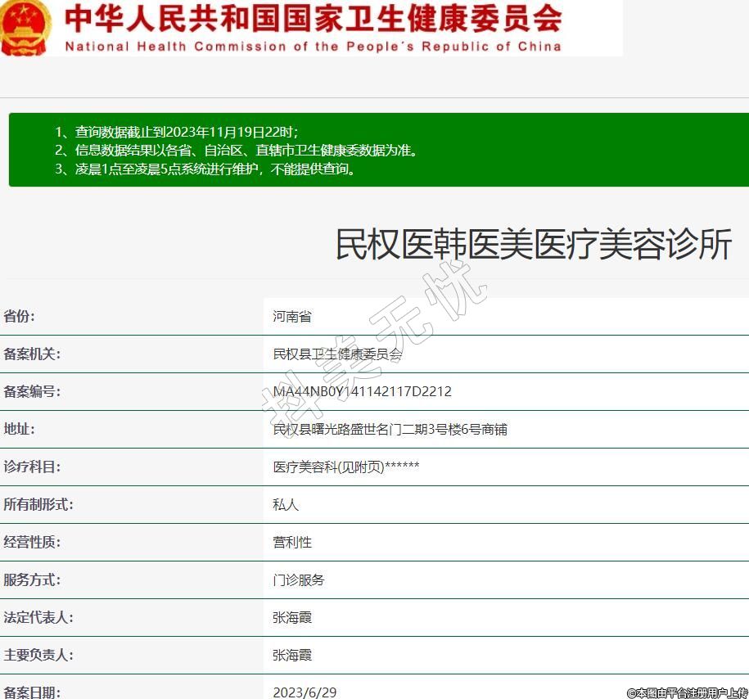749x699 pixels.
Task: Click the 诊疗科目 row label
Action: (x=32, y=467)
